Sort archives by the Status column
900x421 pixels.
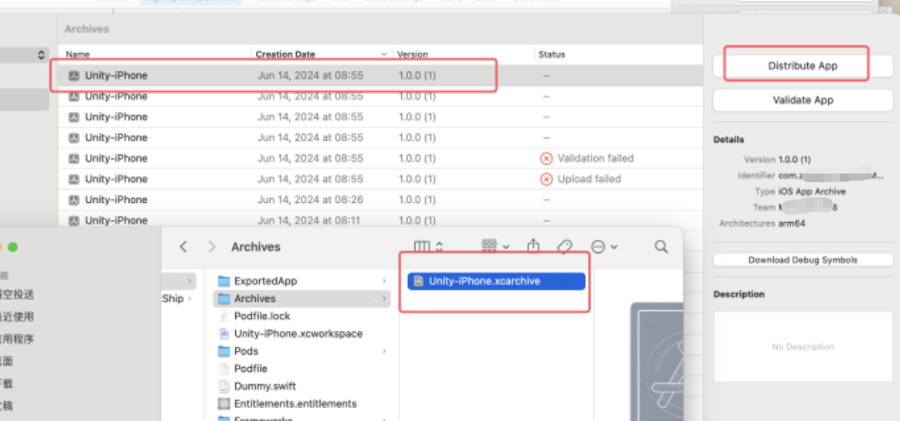point(552,54)
